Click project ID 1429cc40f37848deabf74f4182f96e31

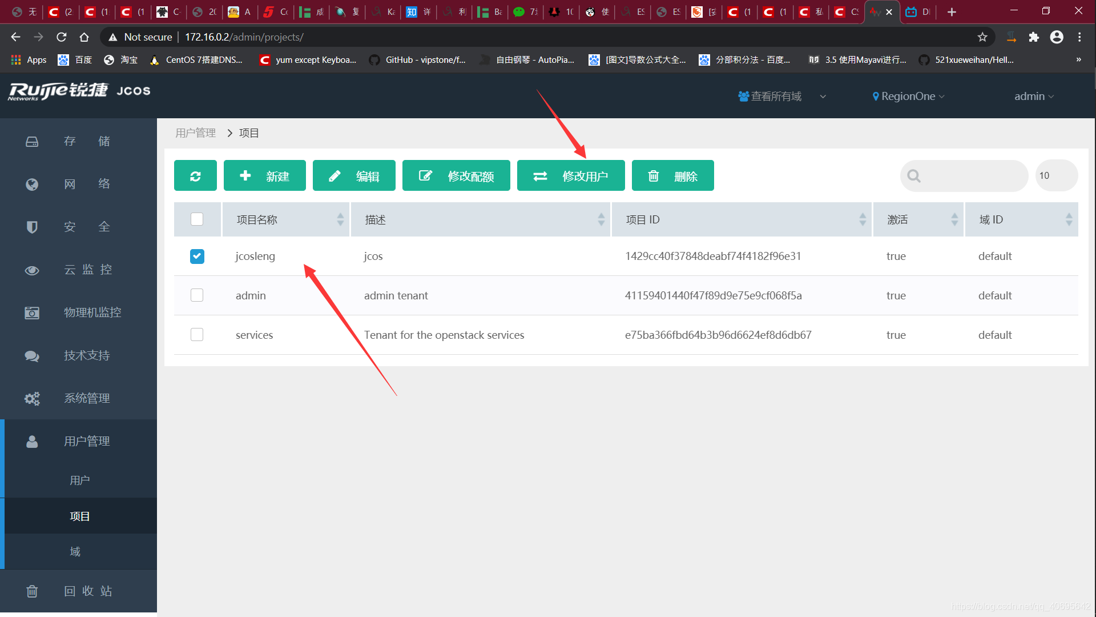point(713,256)
